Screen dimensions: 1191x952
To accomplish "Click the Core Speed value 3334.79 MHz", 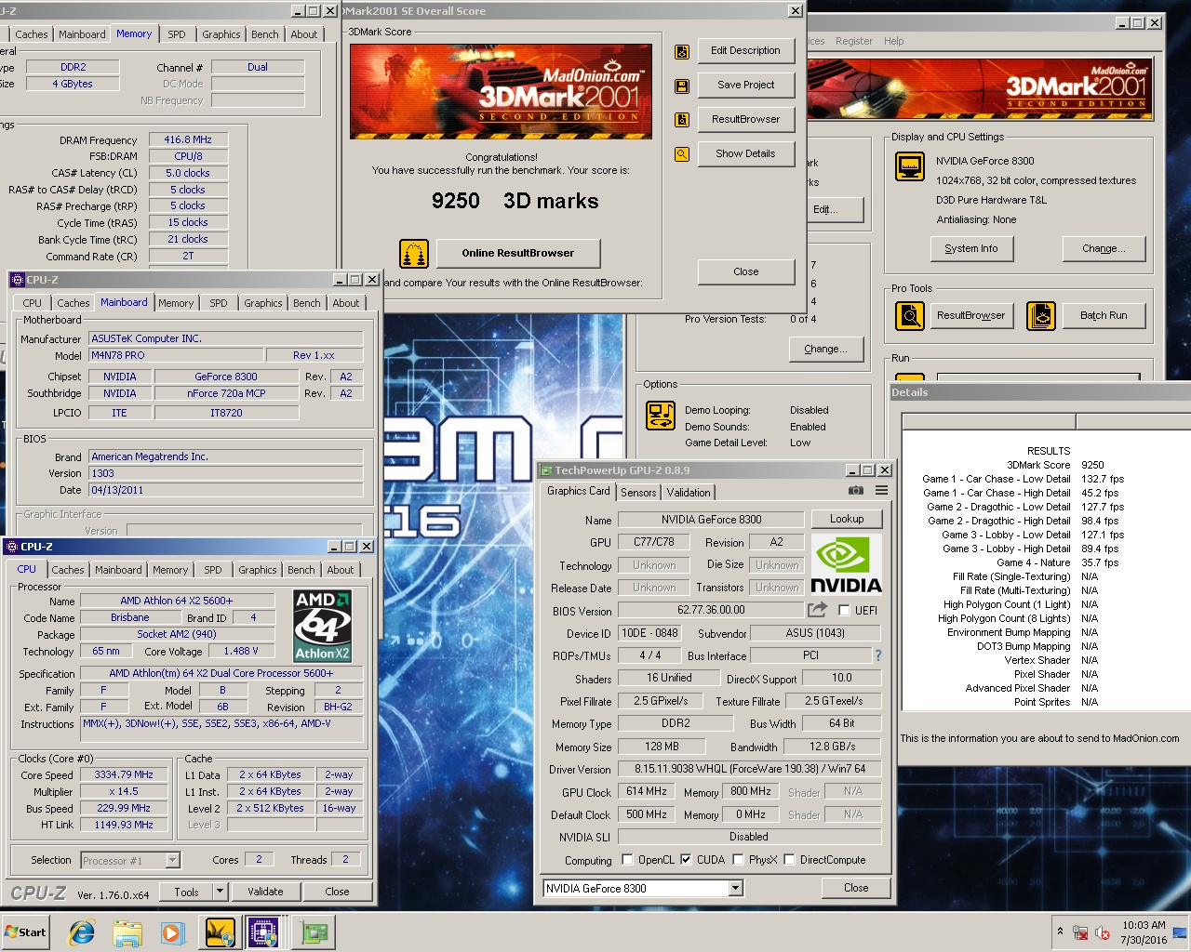I will tap(124, 774).
